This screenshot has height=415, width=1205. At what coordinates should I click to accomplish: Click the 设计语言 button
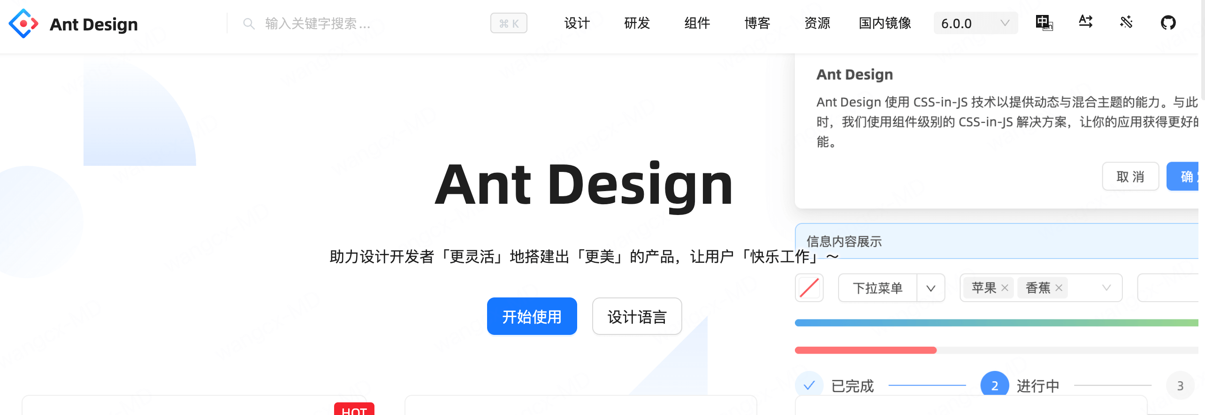click(x=637, y=316)
